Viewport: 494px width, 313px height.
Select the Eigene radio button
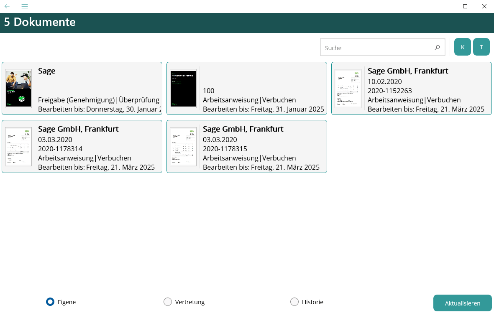click(x=50, y=302)
